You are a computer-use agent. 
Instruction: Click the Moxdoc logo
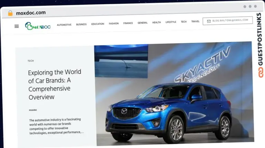38,26
